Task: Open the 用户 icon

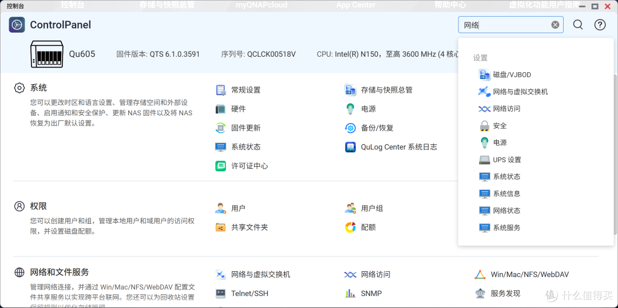Action: point(221,208)
